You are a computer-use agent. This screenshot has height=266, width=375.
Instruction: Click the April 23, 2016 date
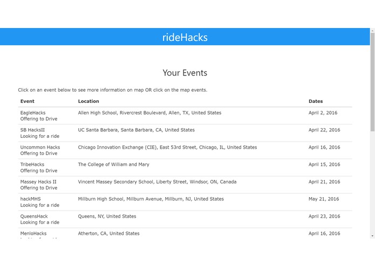(x=324, y=216)
